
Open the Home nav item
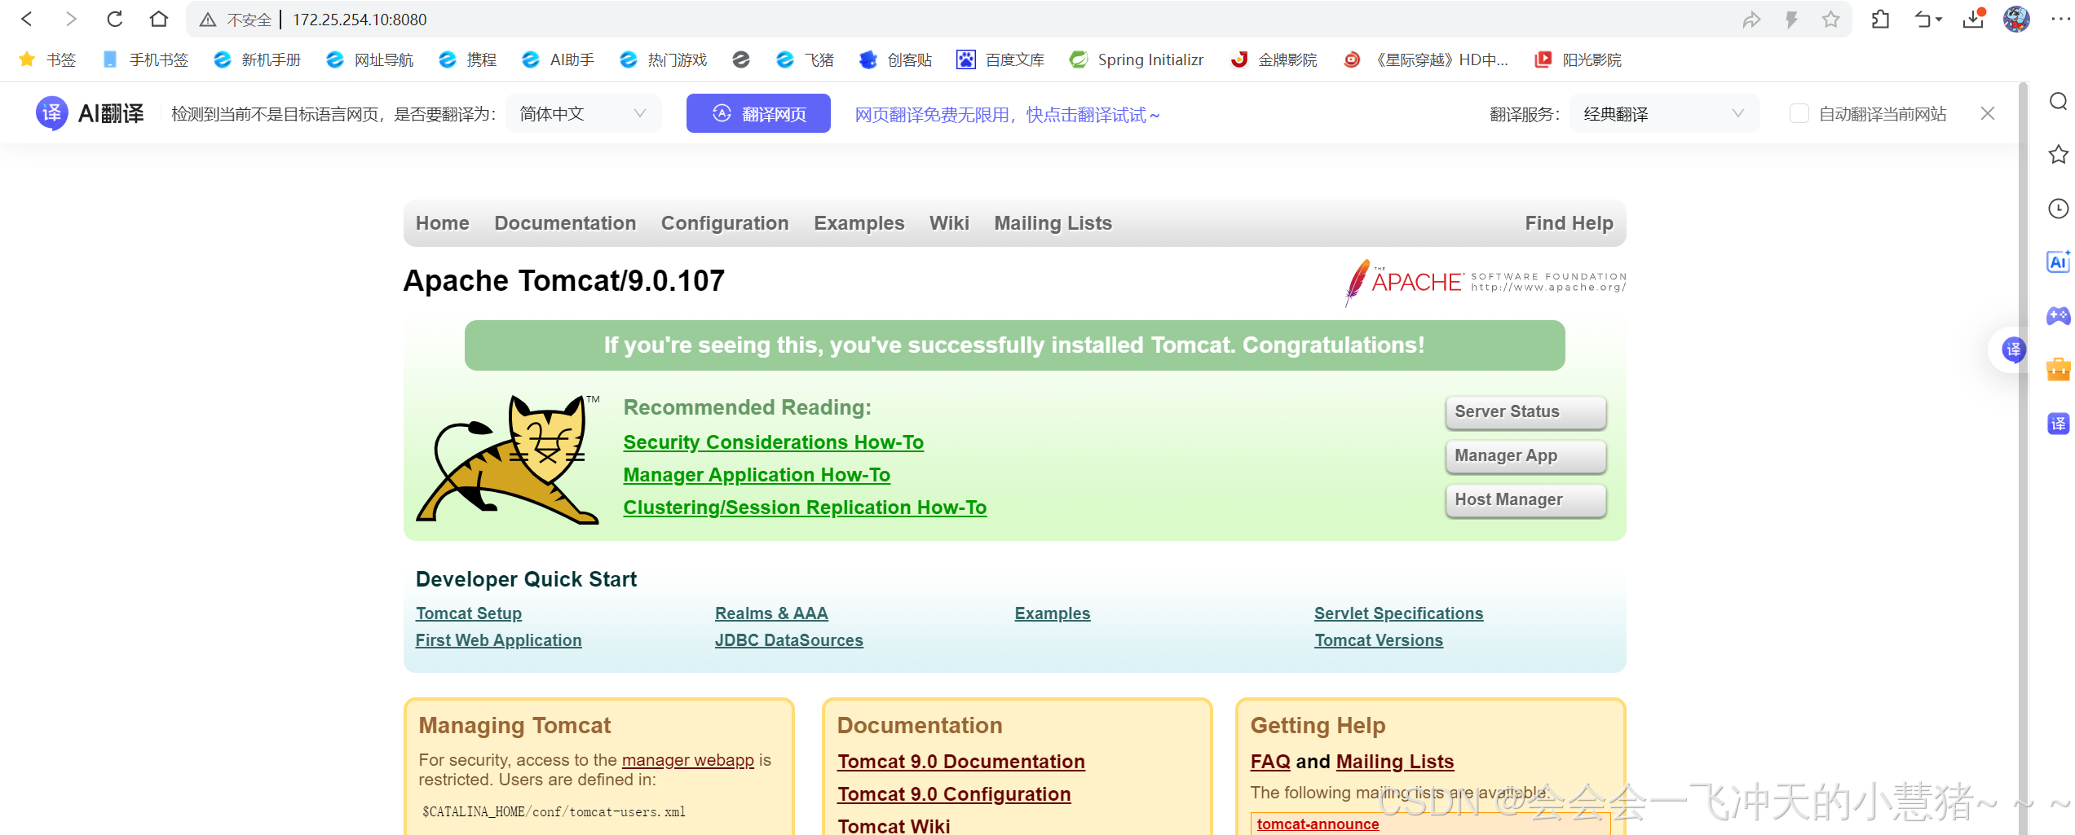click(443, 223)
